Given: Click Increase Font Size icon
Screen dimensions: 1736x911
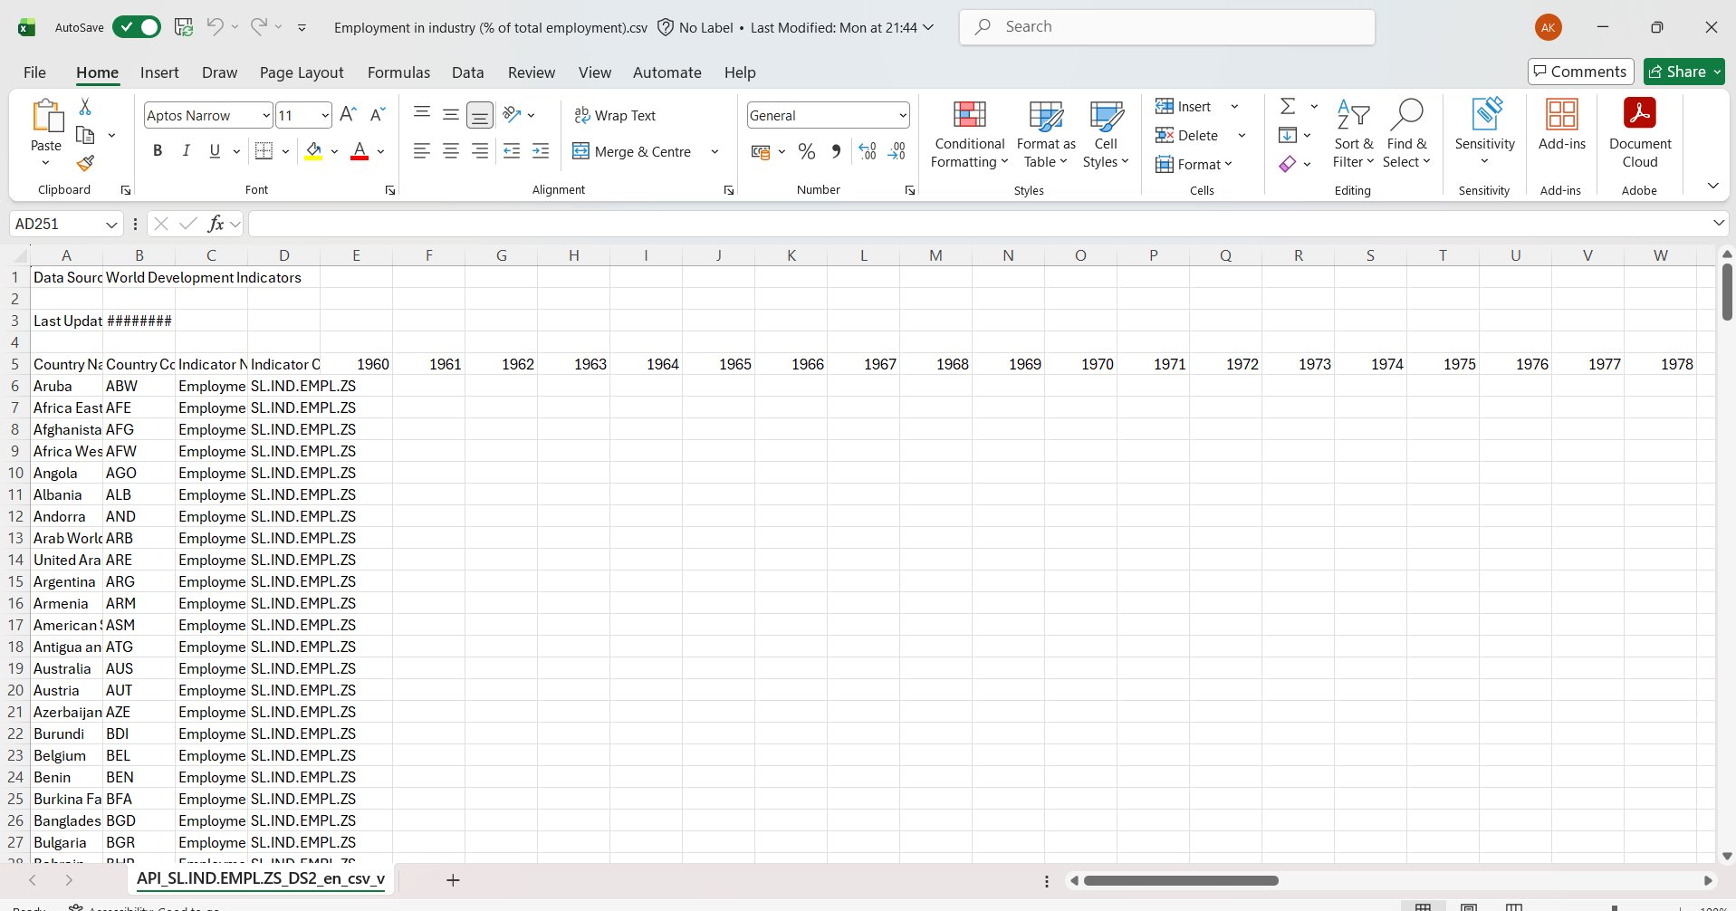Looking at the screenshot, I should [x=348, y=114].
